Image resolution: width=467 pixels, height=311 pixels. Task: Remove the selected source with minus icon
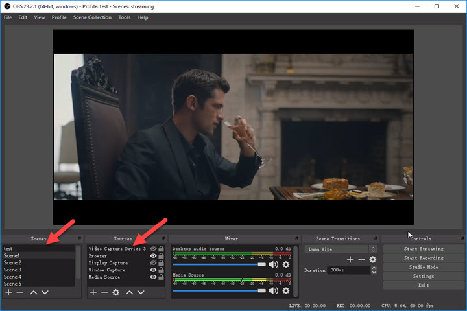coord(104,292)
